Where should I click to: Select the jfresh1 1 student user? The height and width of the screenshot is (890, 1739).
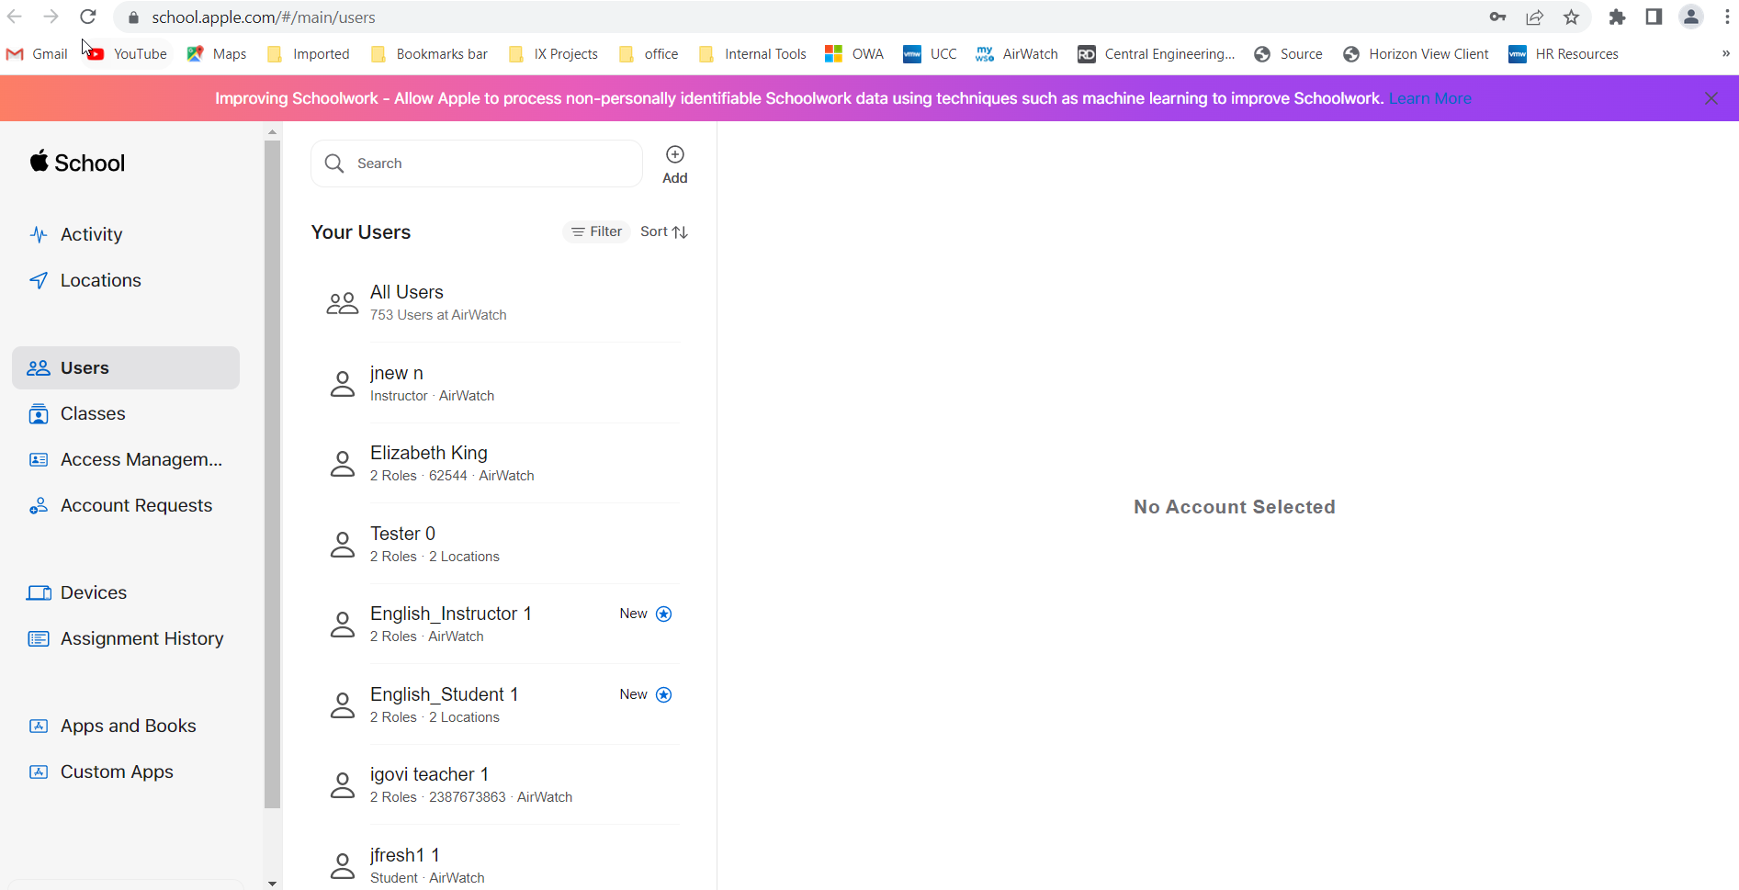[x=503, y=865]
